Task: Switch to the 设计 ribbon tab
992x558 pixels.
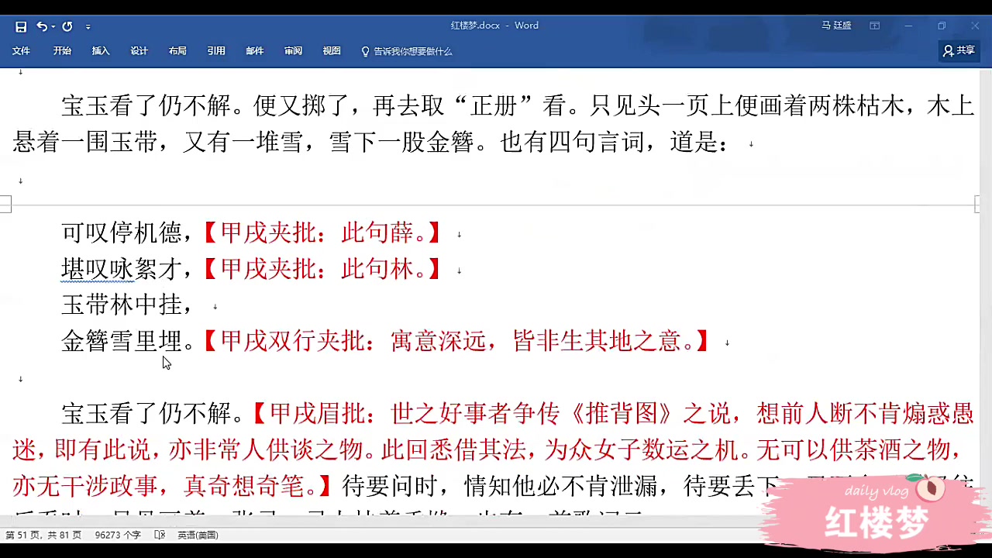Action: pos(139,51)
